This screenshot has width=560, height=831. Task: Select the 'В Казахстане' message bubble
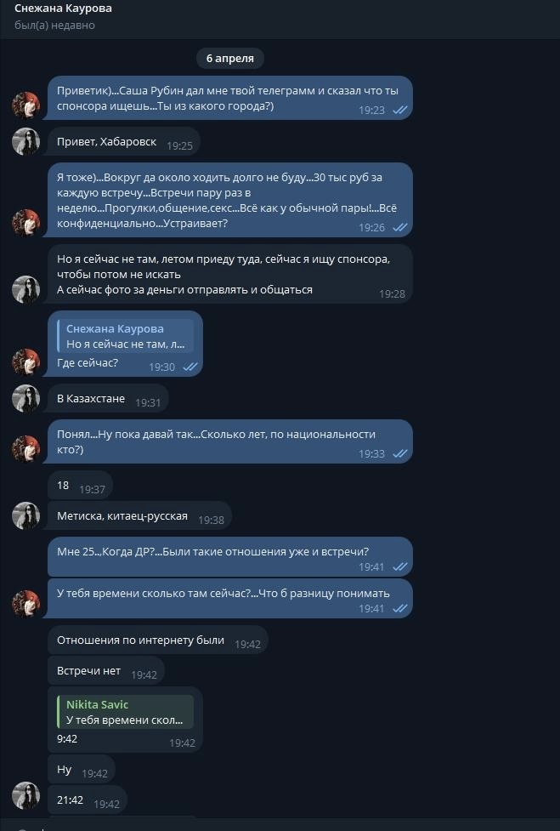pyautogui.click(x=91, y=399)
